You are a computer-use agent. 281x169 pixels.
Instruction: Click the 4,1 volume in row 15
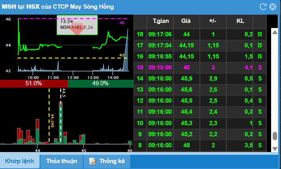pos(249,68)
